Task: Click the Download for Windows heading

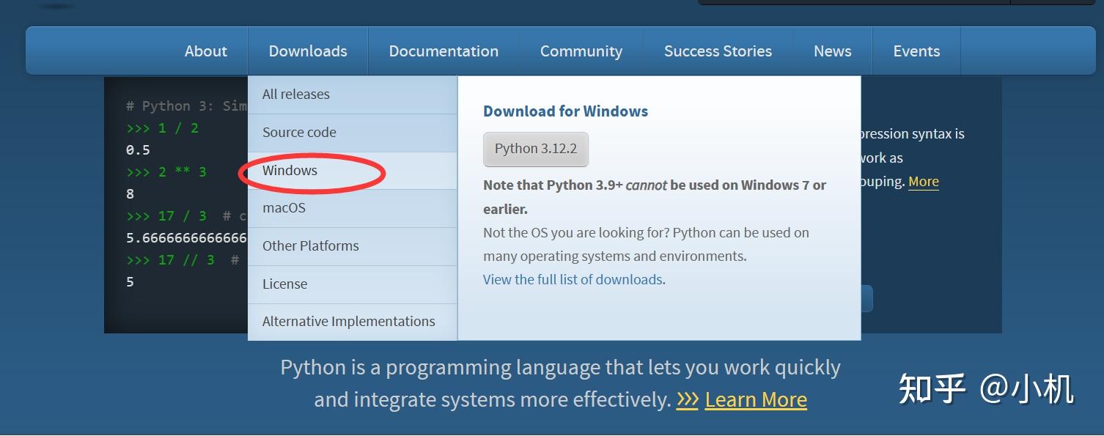Action: point(565,111)
